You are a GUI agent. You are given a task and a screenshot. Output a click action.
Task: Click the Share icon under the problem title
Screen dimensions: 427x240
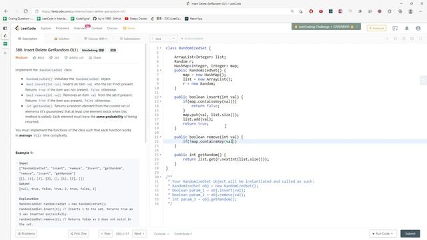click(x=91, y=58)
